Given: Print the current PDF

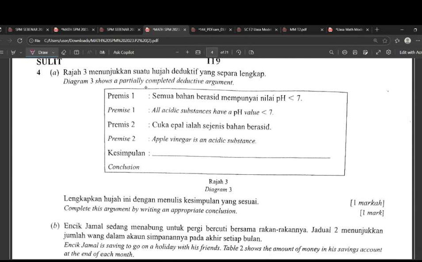Looking at the screenshot, I should click(344, 52).
